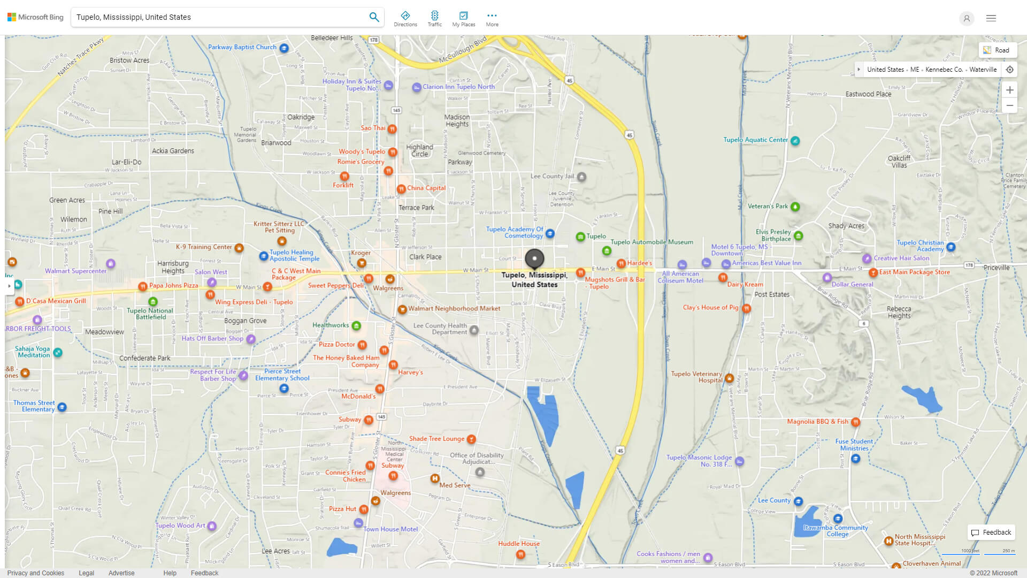Click the Feedback button
Screen dimensions: 1027x578
(991, 532)
